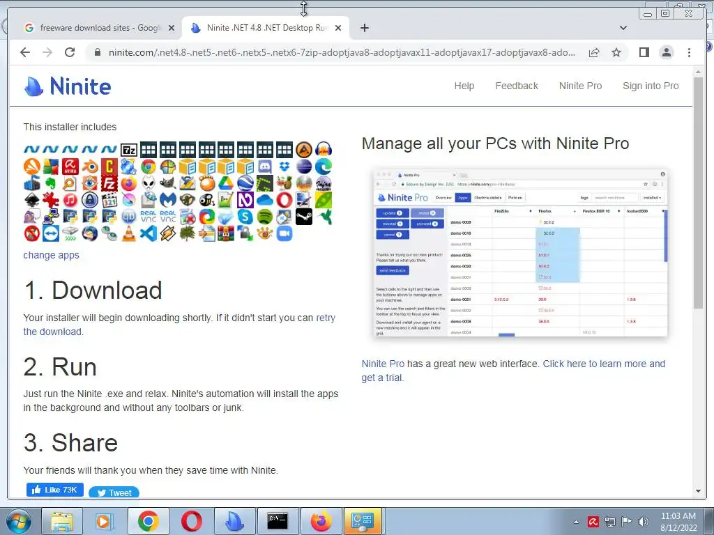
Task: Open the Windows Start menu
Action: click(18, 522)
